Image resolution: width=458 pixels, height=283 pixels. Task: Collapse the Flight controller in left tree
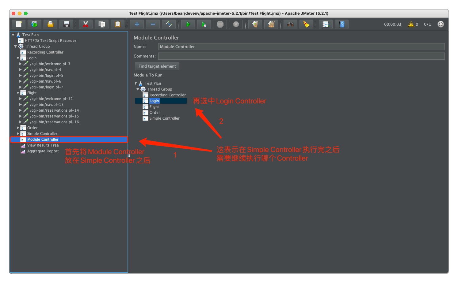point(18,93)
